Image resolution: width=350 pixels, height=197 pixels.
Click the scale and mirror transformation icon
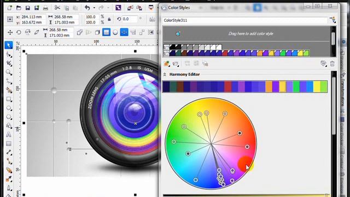pos(28,32)
